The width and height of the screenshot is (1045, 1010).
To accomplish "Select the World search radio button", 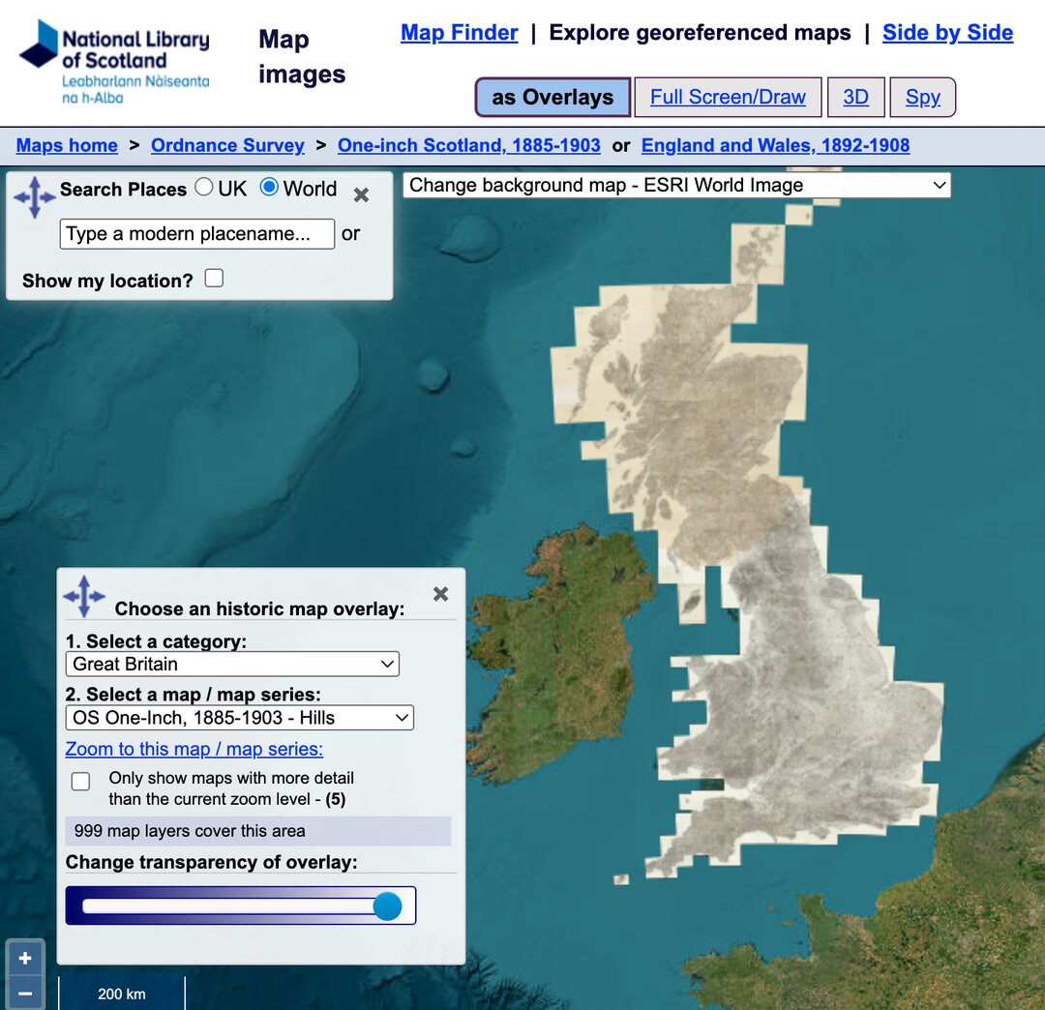I will [269, 188].
